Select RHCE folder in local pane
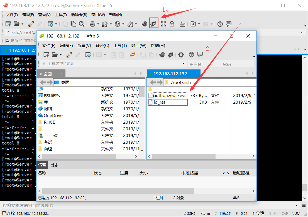 pyautogui.click(x=49, y=122)
